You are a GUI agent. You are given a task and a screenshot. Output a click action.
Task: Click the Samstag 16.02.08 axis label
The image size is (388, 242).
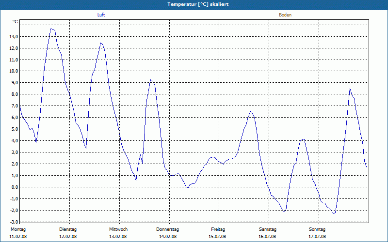(268, 233)
